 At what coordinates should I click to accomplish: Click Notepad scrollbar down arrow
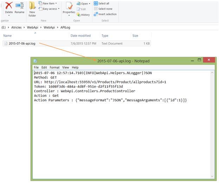212,176
